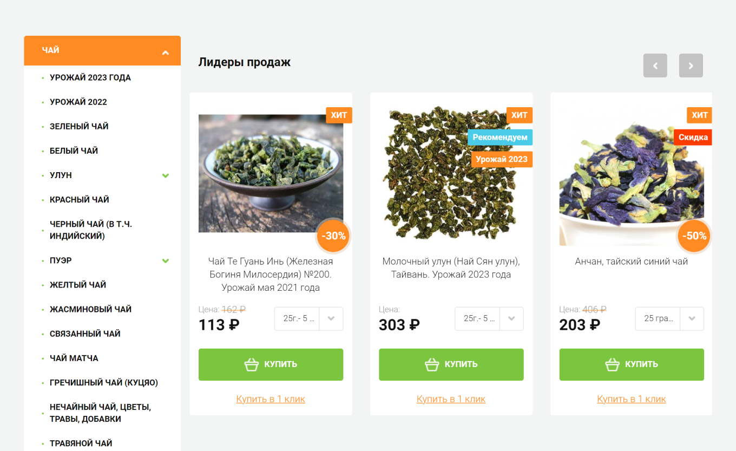The height and width of the screenshot is (451, 736).
Task: Click the -50% discount badge on Анчан
Action: 694,236
